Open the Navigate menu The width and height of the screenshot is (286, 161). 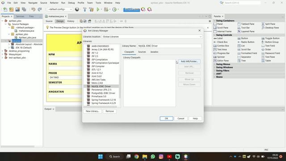click(x=33, y=3)
